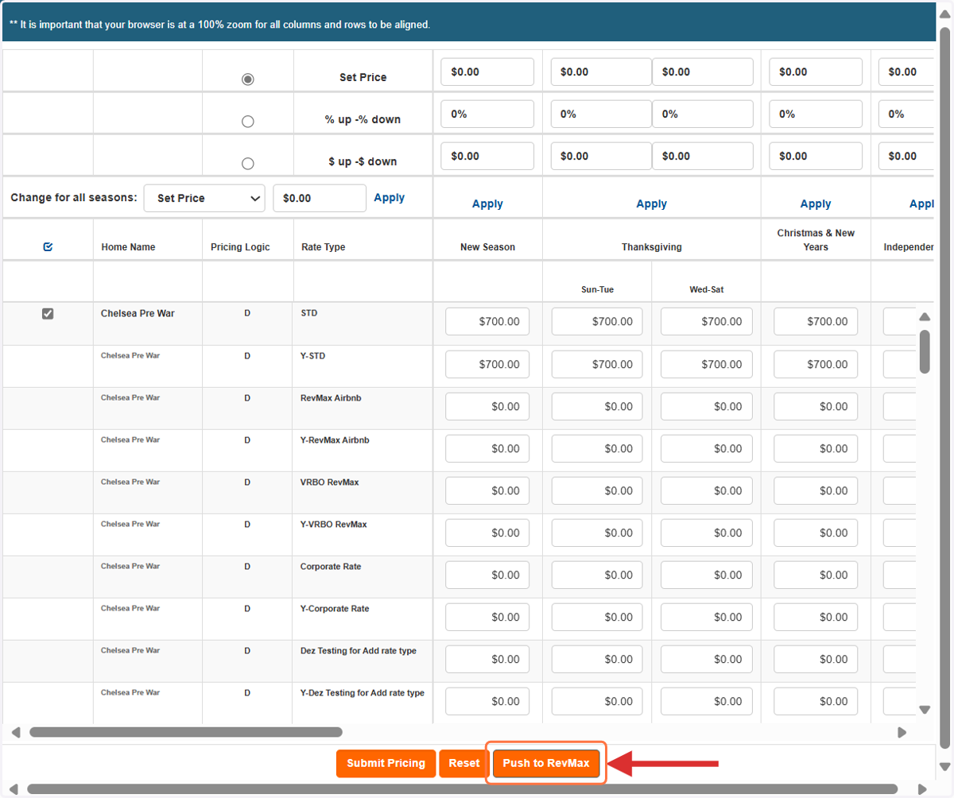Click Y-Corporate Rate Wed-Sat price field
This screenshot has width=954, height=798.
tap(707, 617)
